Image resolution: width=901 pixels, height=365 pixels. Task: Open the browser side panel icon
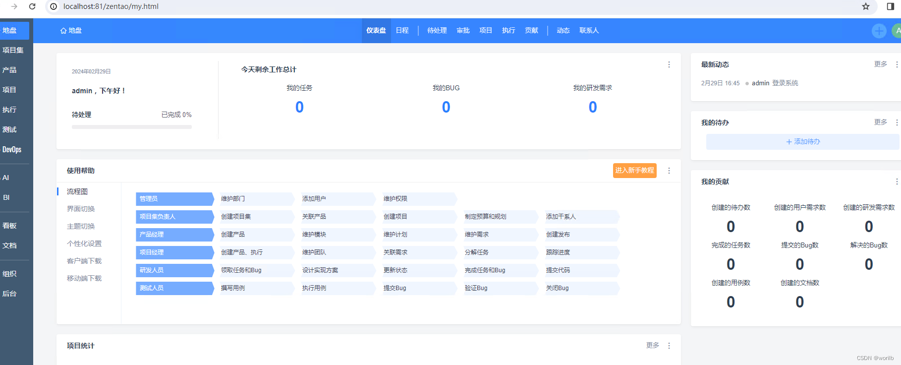891,6
